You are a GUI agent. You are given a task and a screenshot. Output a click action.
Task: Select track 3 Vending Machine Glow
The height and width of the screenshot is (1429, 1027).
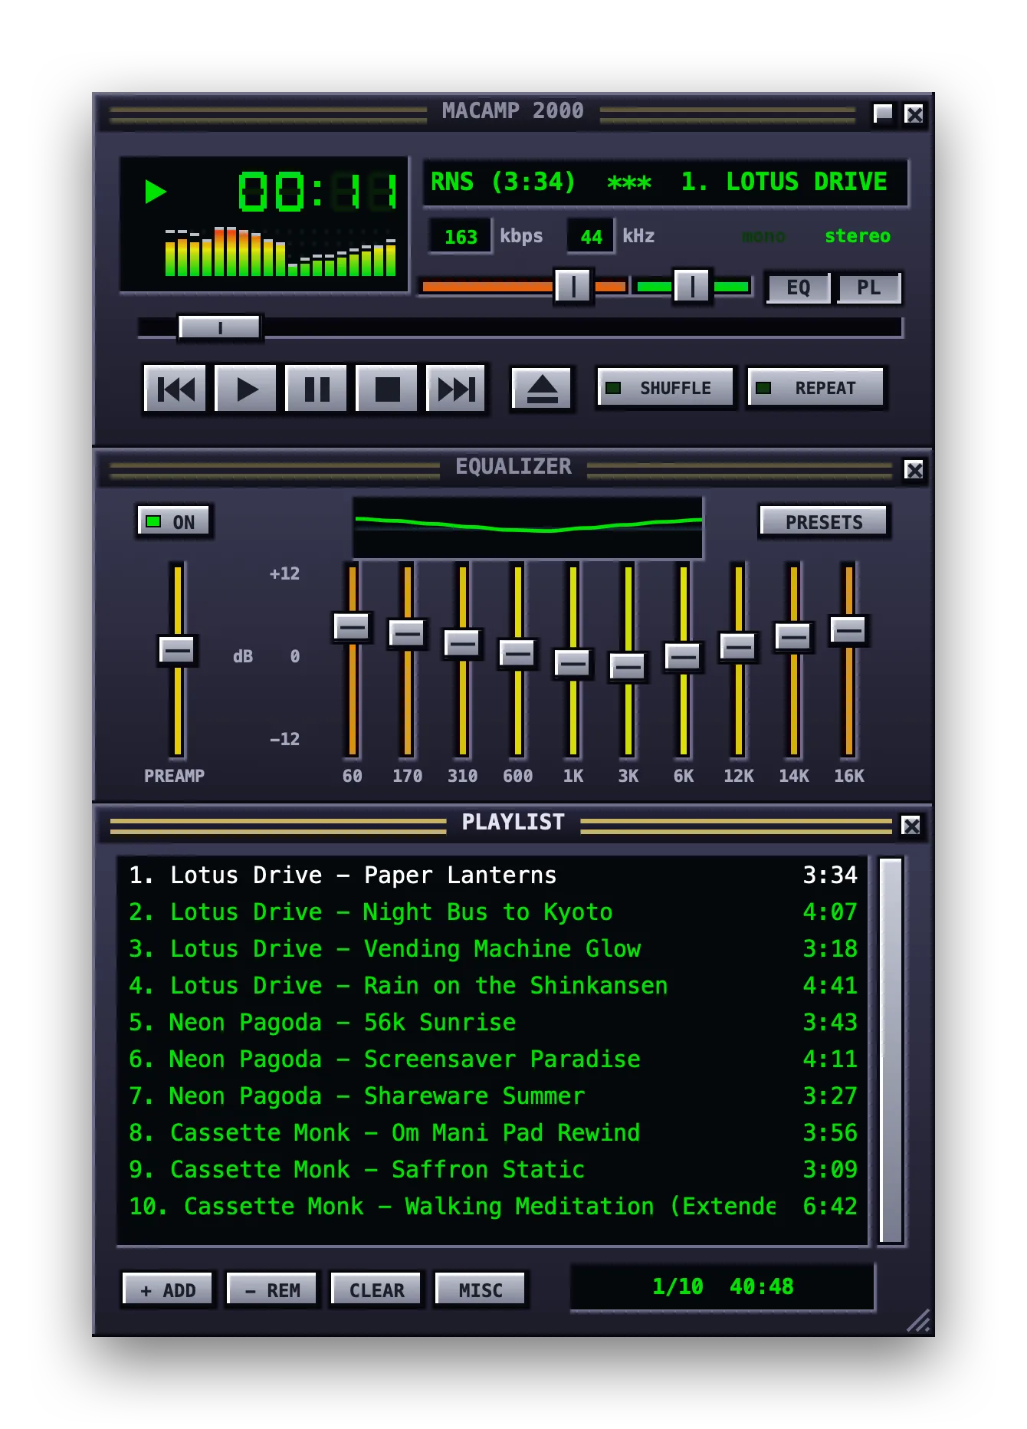click(x=492, y=948)
